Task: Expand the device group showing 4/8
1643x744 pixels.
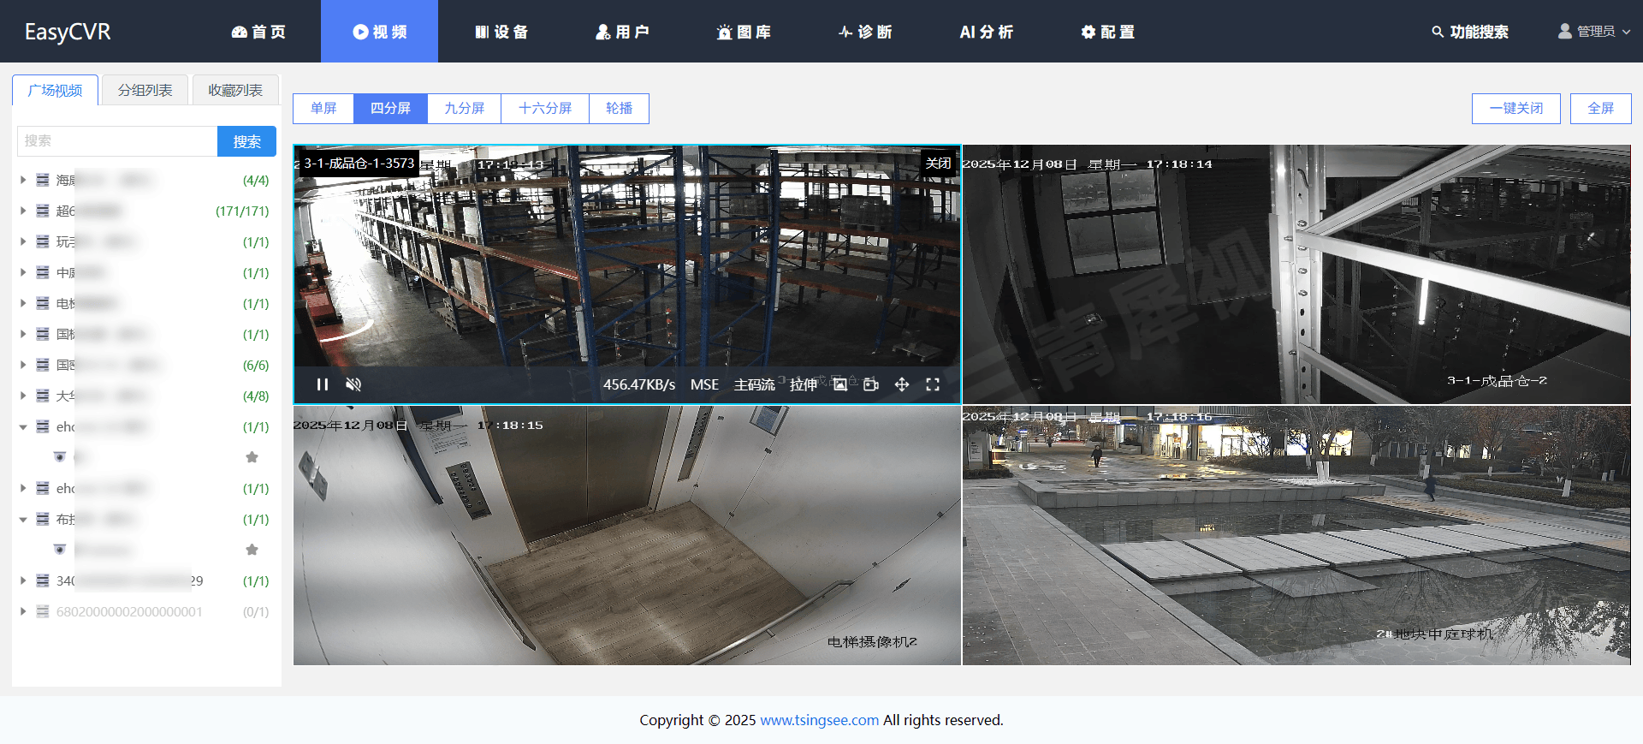Action: point(23,396)
